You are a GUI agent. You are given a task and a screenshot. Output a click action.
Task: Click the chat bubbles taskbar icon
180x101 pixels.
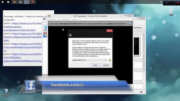tap(21, 2)
